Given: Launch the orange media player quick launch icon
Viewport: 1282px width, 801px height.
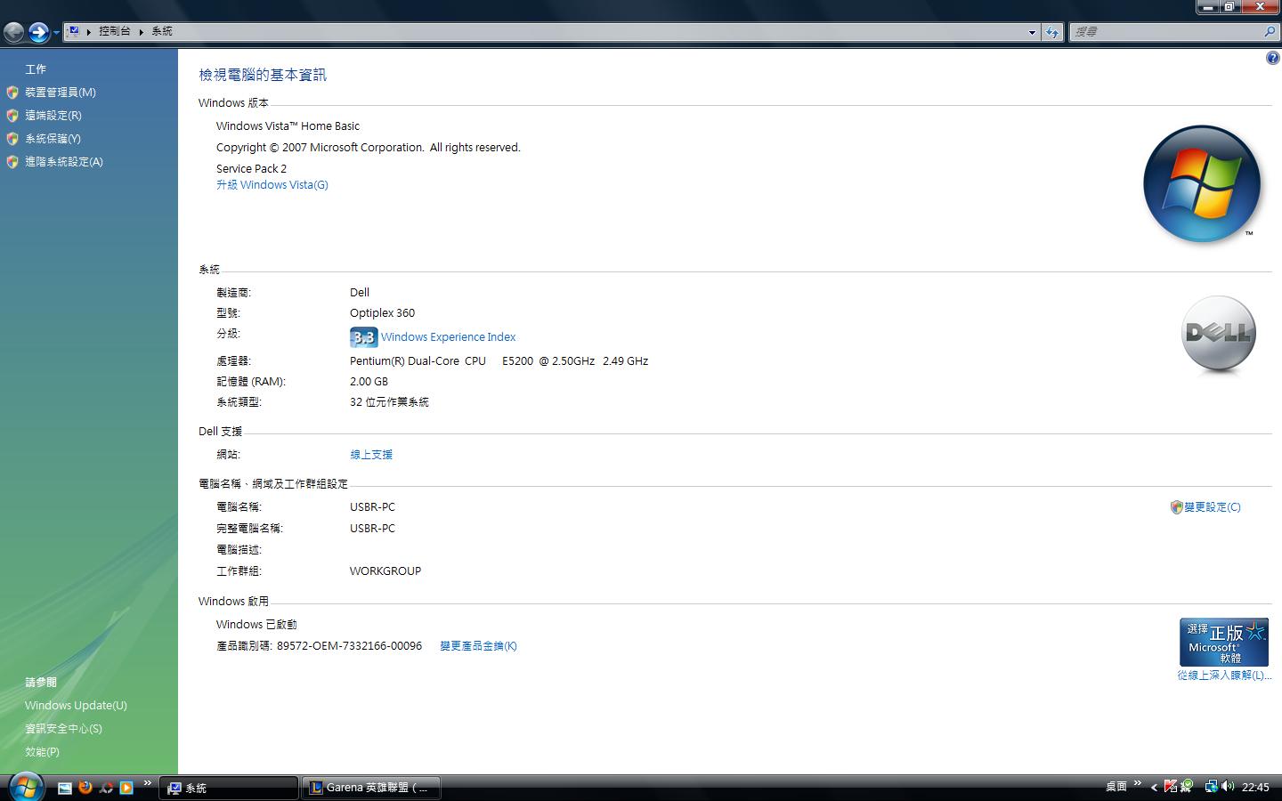Looking at the screenshot, I should pos(126,788).
